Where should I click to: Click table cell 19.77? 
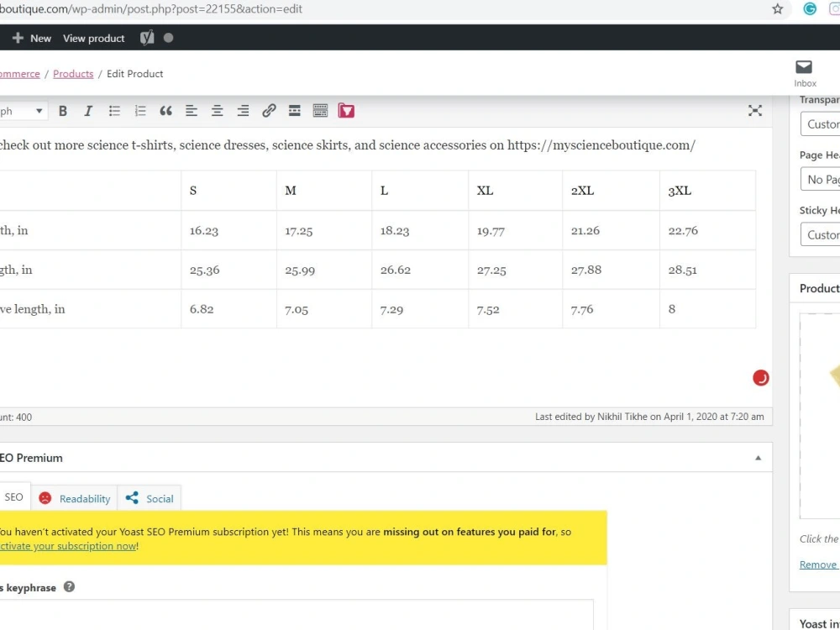coord(516,230)
